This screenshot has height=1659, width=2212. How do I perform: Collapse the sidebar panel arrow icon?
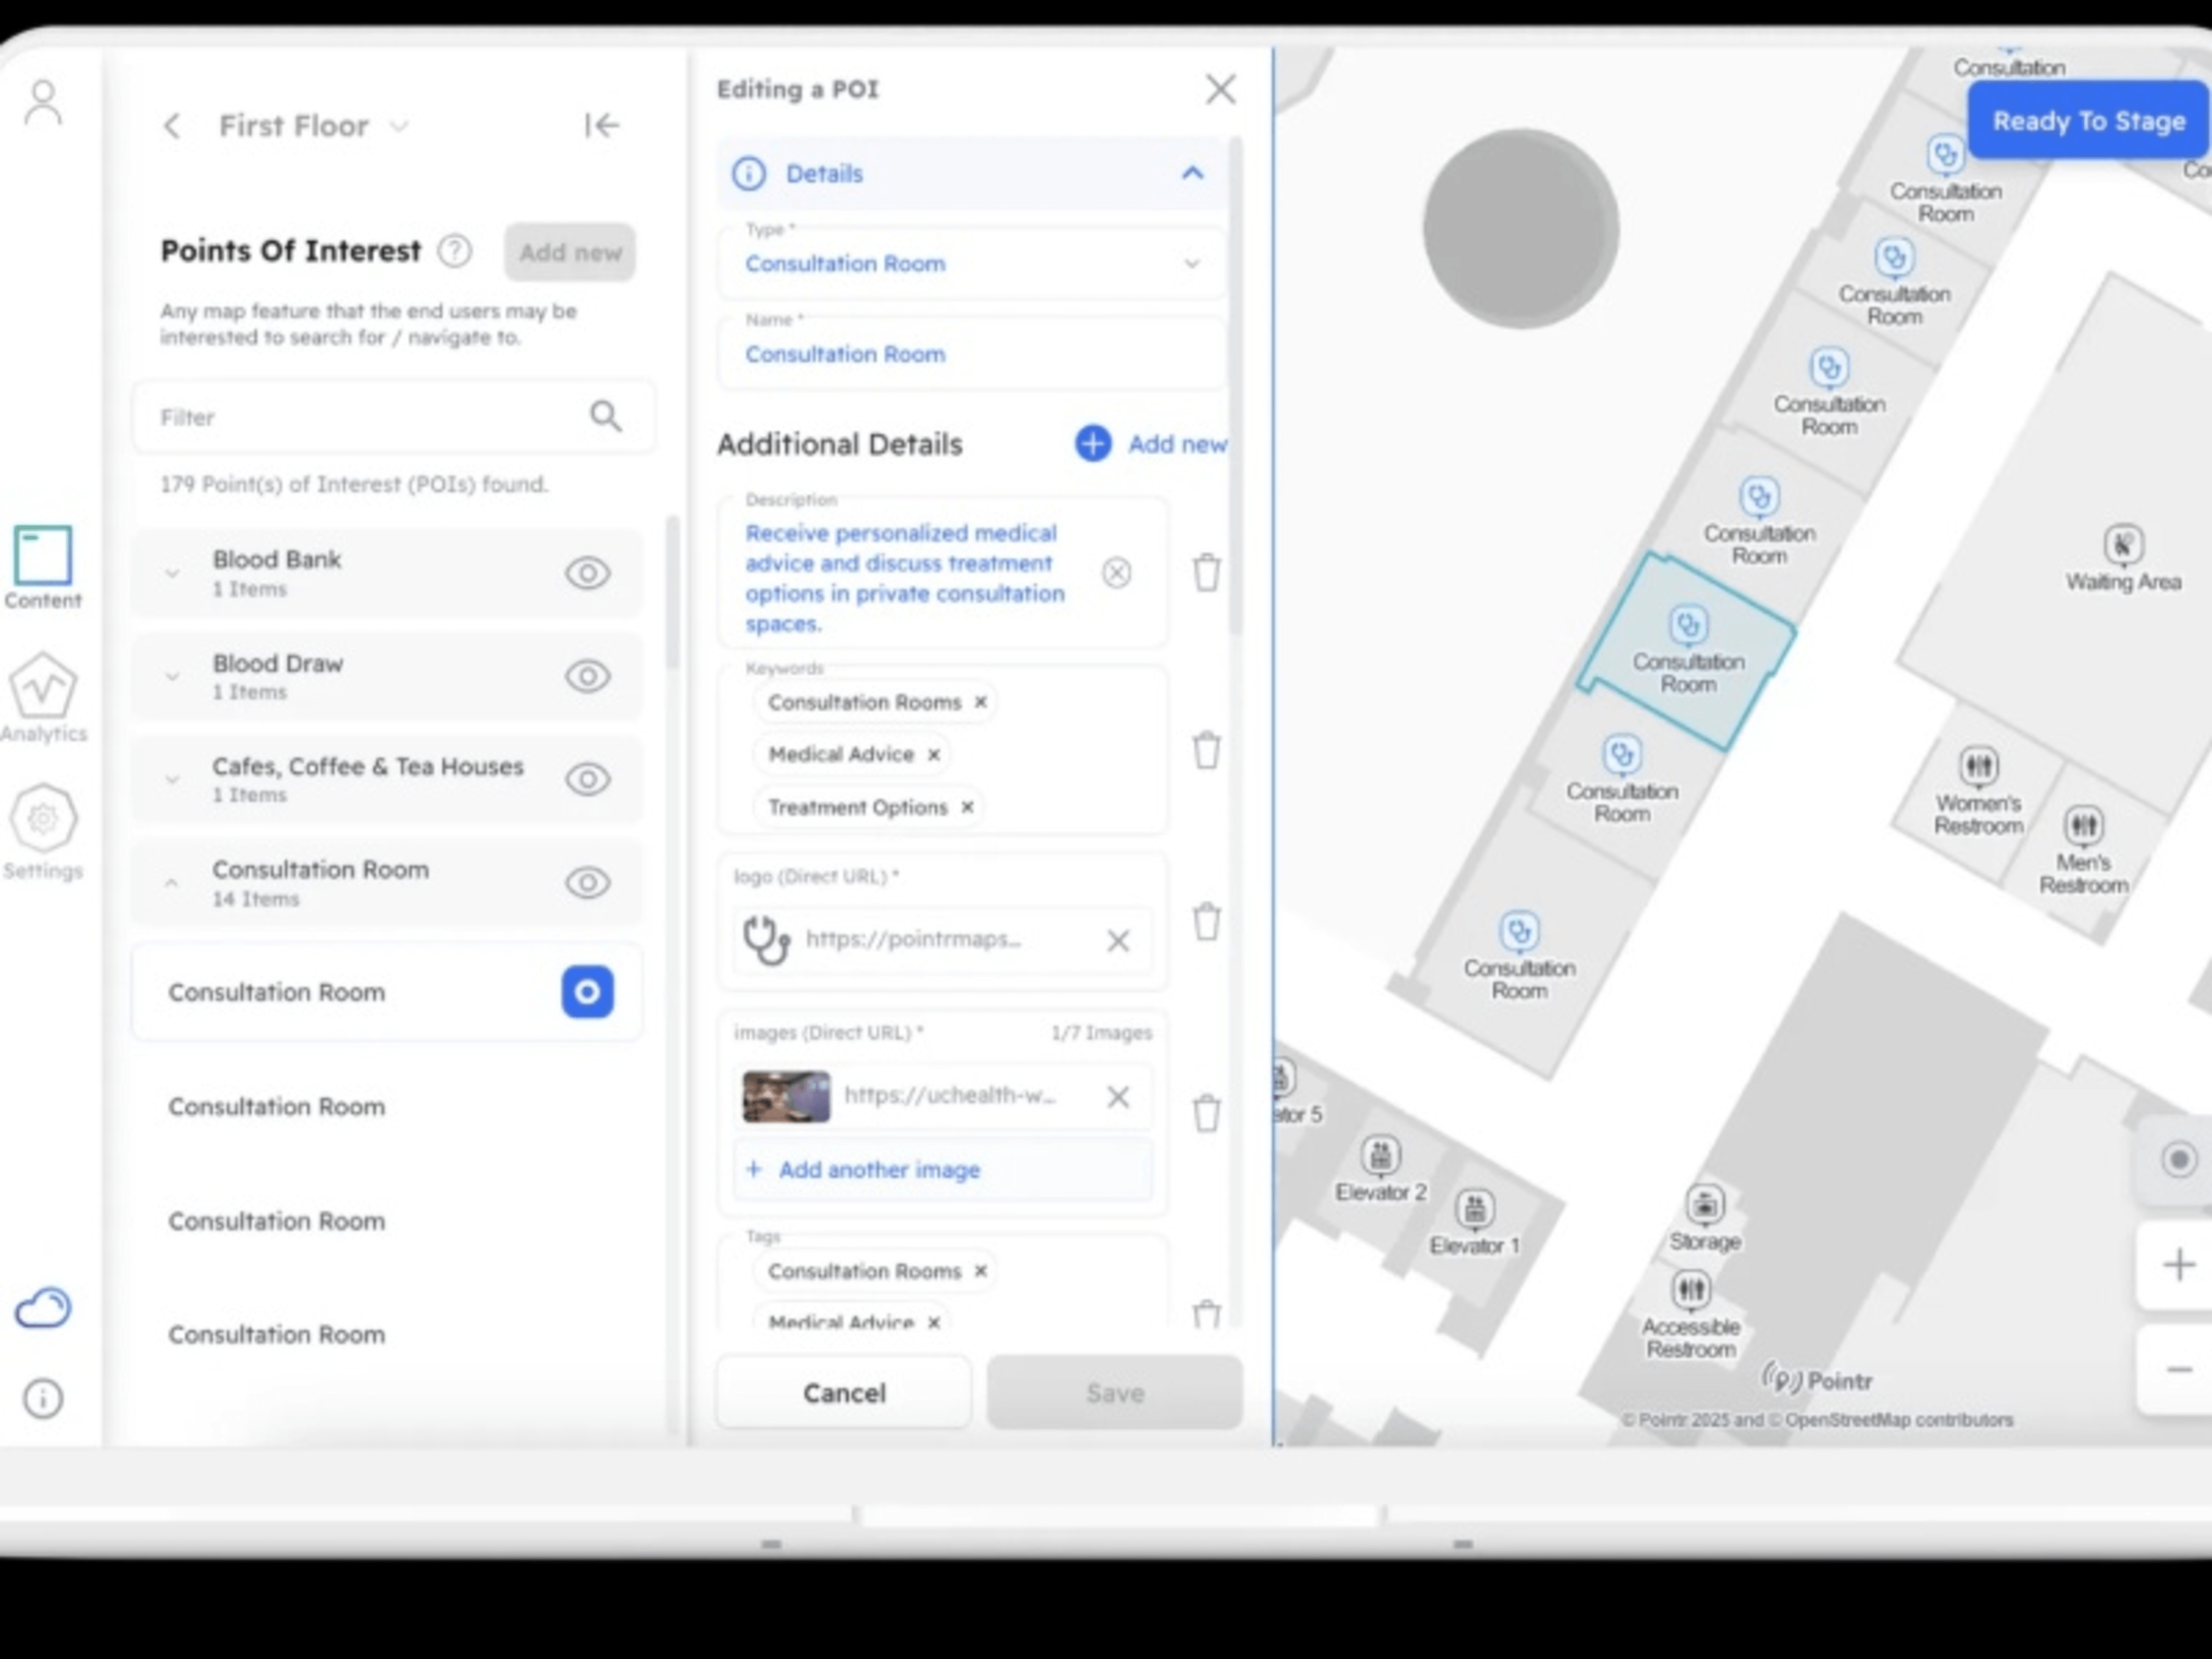(x=601, y=125)
